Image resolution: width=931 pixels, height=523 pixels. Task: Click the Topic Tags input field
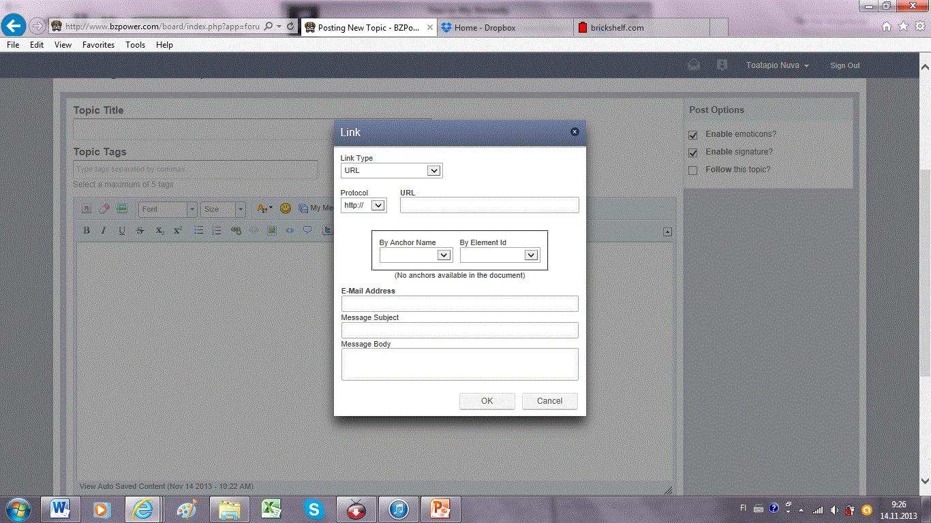[x=196, y=170]
